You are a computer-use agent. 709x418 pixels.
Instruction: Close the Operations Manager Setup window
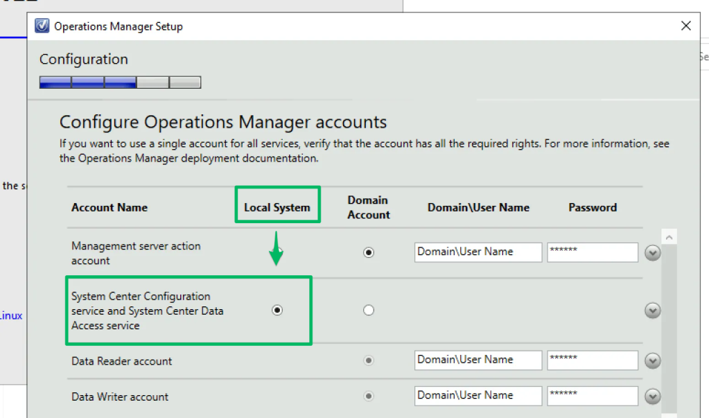685,26
